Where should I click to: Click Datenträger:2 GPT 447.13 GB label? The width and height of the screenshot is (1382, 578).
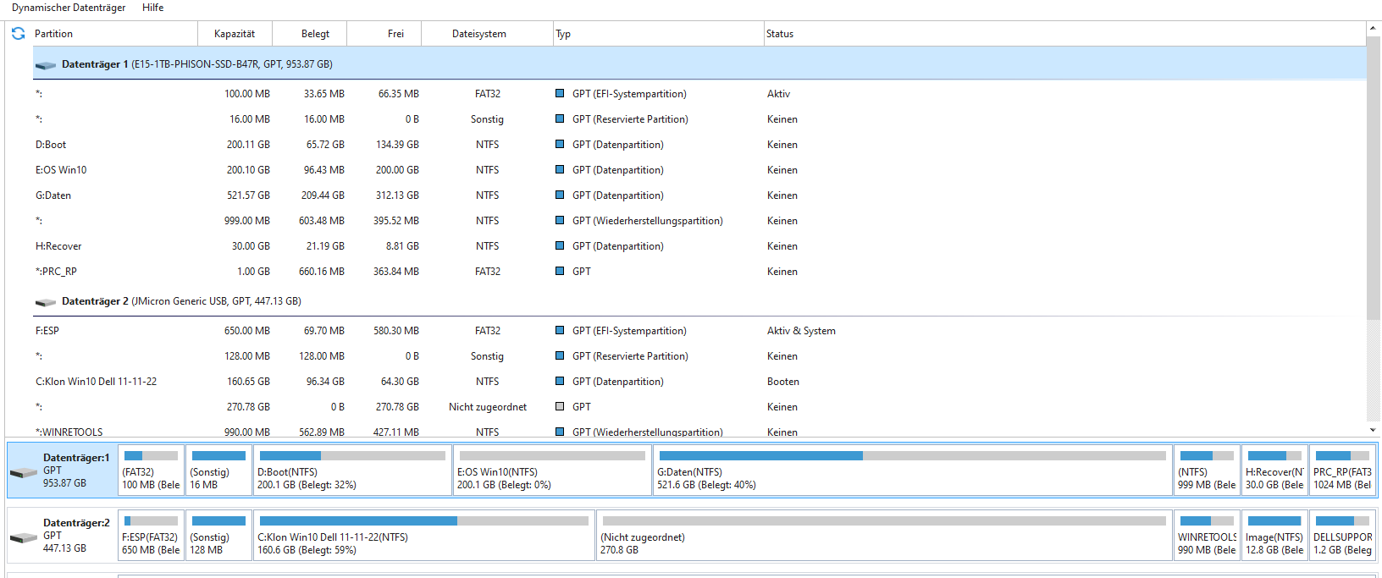click(x=76, y=536)
